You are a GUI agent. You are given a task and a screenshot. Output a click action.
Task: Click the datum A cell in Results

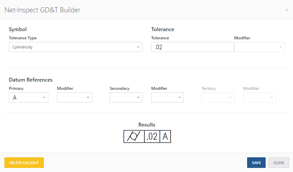point(165,136)
